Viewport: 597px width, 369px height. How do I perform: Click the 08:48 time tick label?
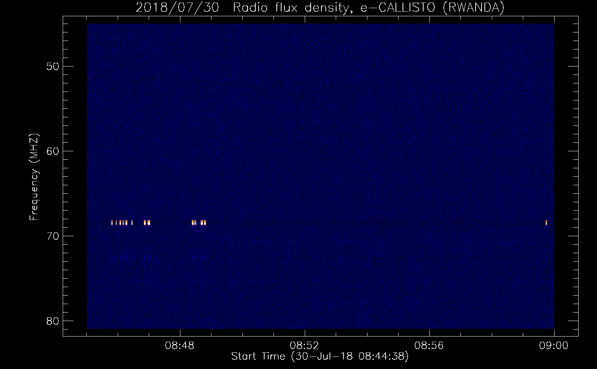(x=180, y=346)
